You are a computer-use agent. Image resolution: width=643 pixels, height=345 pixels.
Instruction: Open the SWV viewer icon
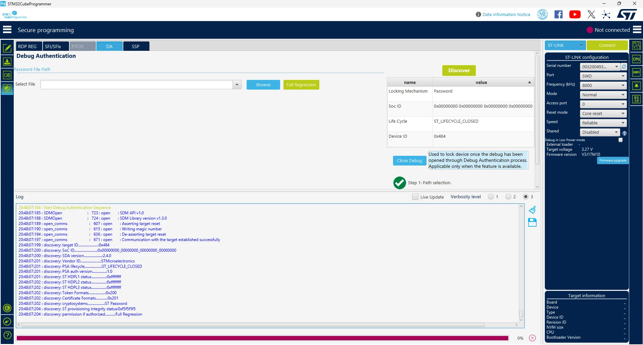pyautogui.click(x=636, y=72)
